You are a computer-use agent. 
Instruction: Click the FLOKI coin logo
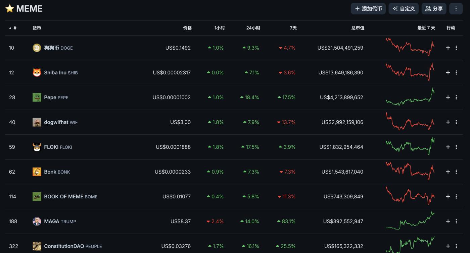(x=37, y=147)
